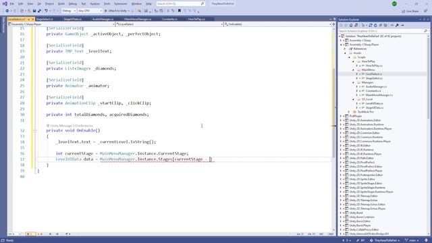
Task: Click the search magnifier icon in title bar
Action: [x=202, y=4]
